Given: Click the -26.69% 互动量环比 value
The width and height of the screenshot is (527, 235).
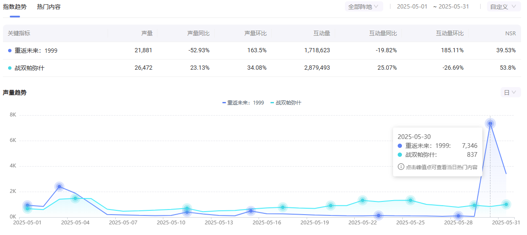Looking at the screenshot, I should (453, 68).
